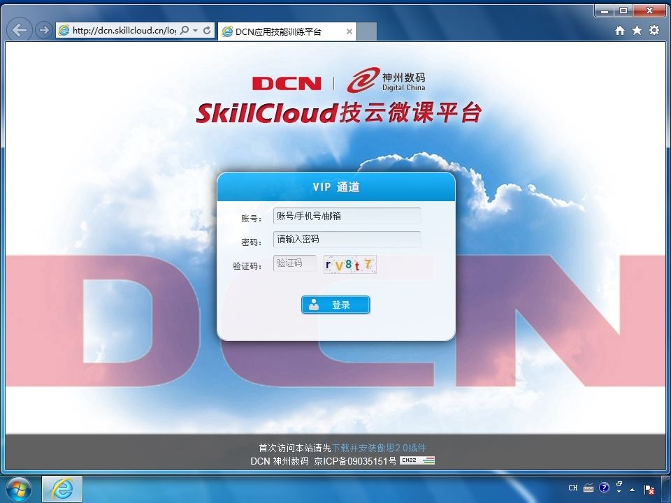The image size is (671, 503).
Task: Open the Windows Start button
Action: [18, 489]
